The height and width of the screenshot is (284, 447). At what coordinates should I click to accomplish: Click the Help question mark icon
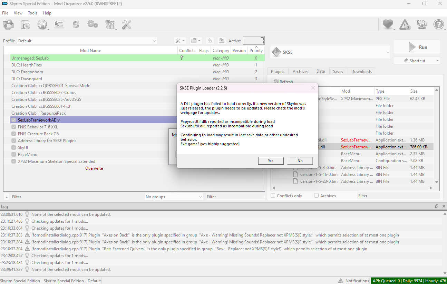point(438,24)
